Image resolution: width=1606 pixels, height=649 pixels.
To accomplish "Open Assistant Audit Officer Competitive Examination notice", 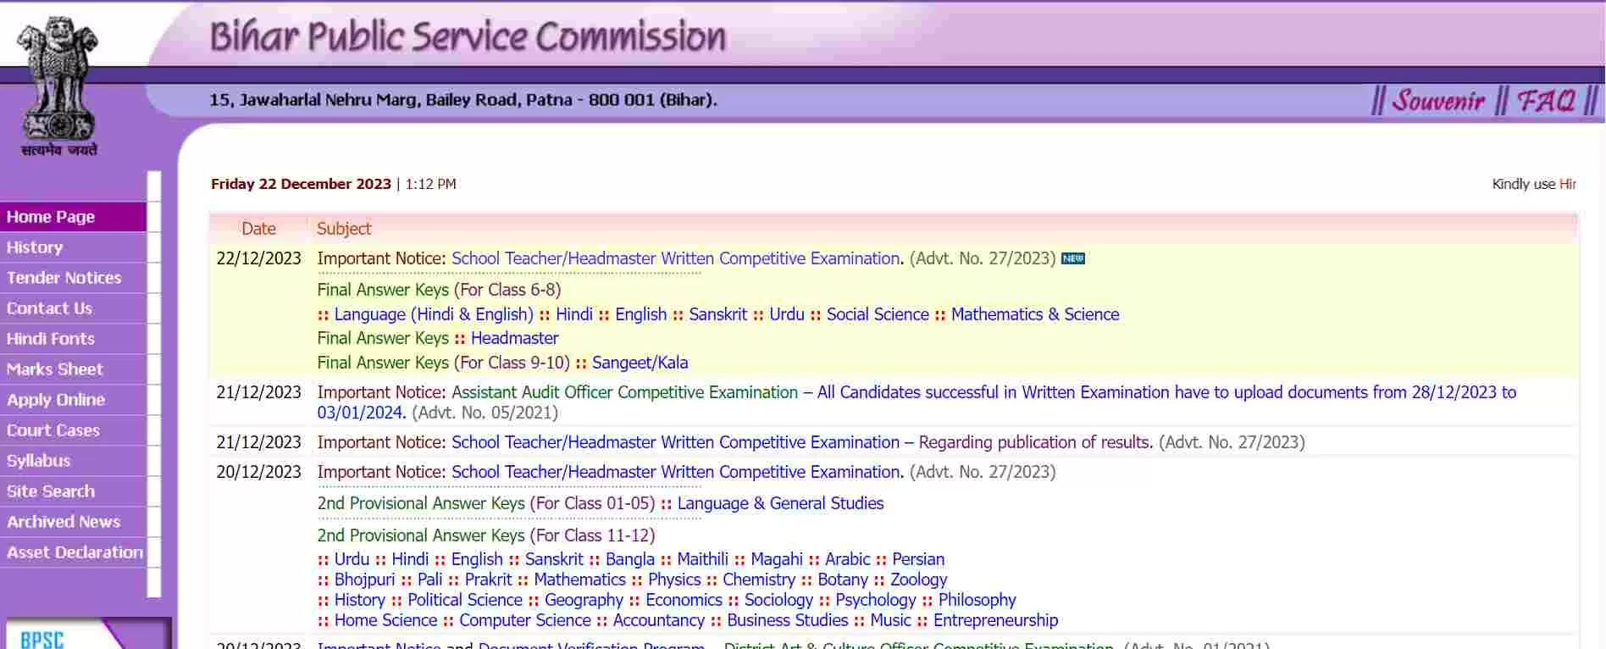I will (x=917, y=402).
